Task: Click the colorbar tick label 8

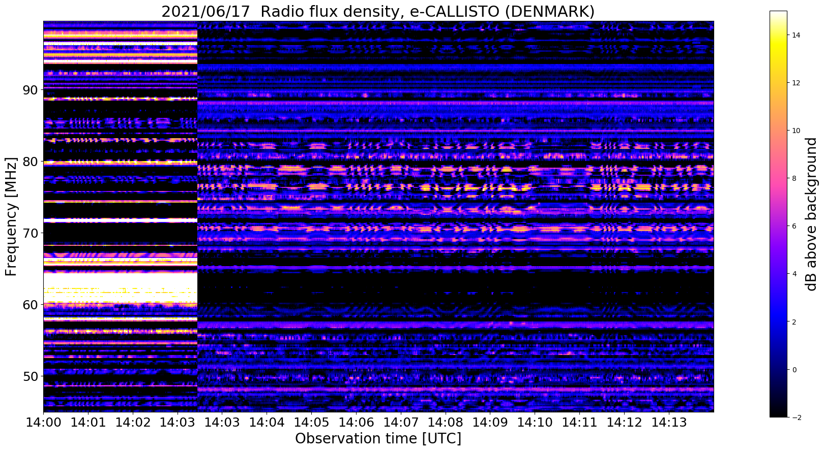Action: click(x=793, y=178)
